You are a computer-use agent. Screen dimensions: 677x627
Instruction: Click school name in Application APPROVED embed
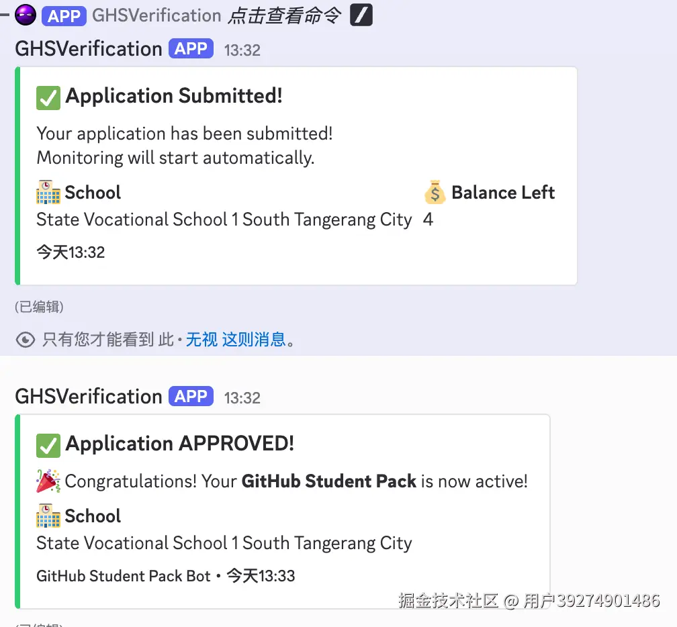224,543
